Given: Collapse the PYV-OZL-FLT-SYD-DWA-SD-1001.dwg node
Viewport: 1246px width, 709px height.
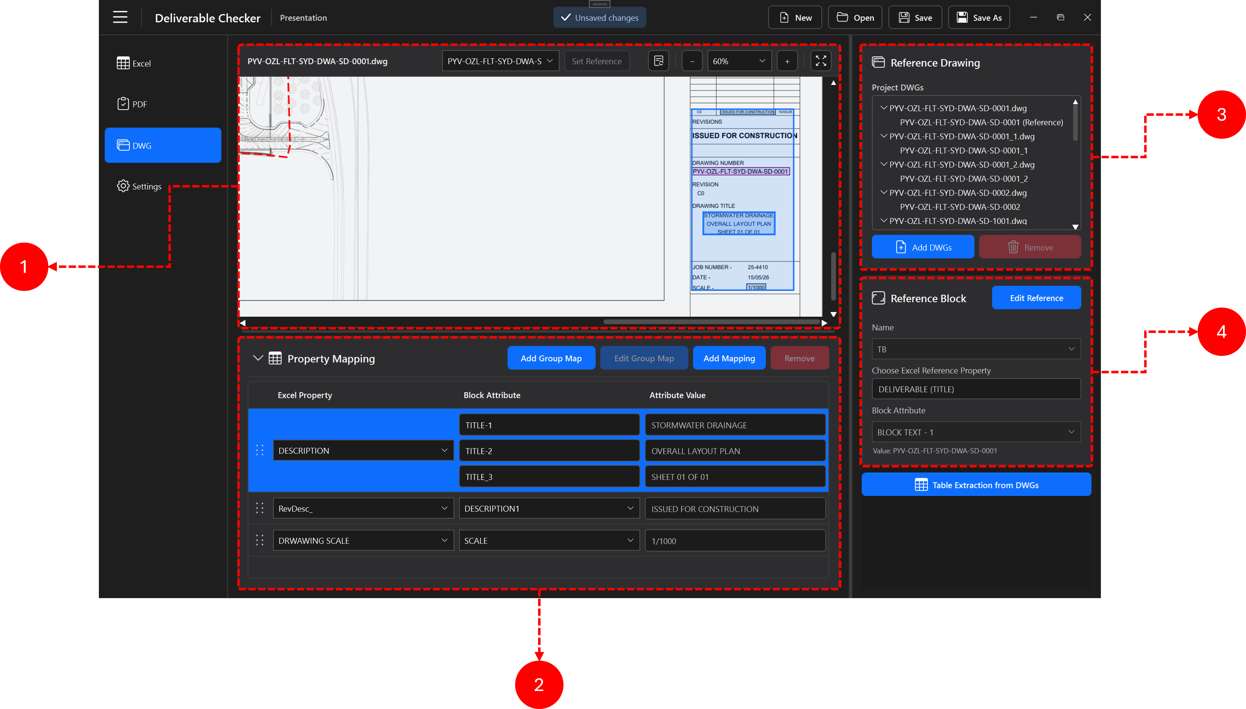Looking at the screenshot, I should (x=883, y=221).
